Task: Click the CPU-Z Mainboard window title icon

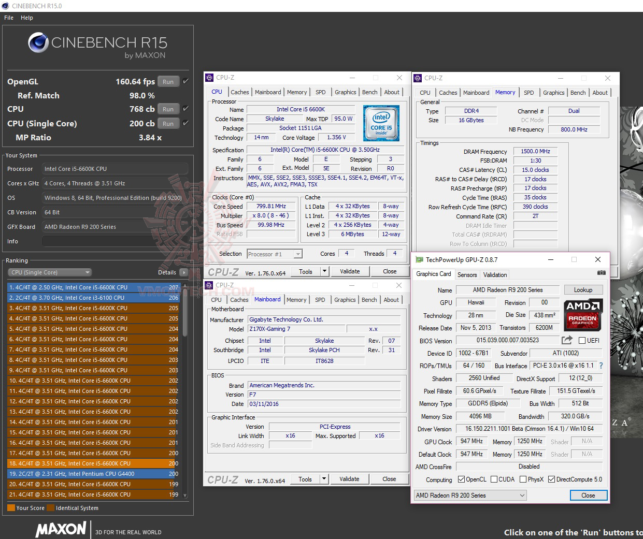Action: (209, 285)
